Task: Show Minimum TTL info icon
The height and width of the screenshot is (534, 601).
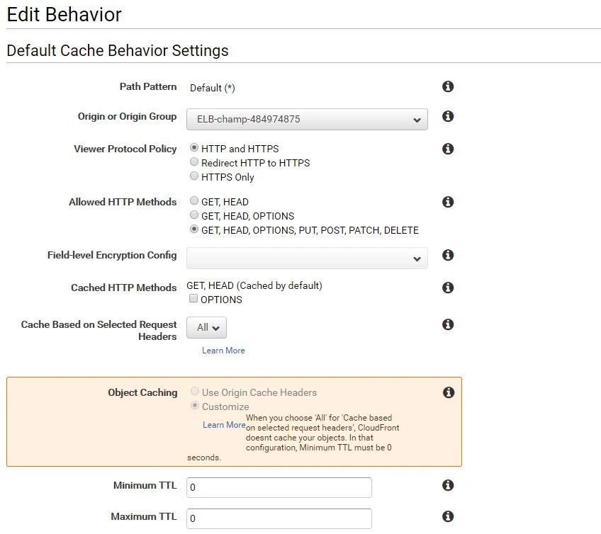Action: [448, 485]
